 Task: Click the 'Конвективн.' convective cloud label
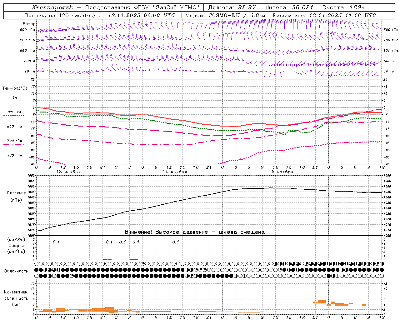pyautogui.click(x=16, y=292)
